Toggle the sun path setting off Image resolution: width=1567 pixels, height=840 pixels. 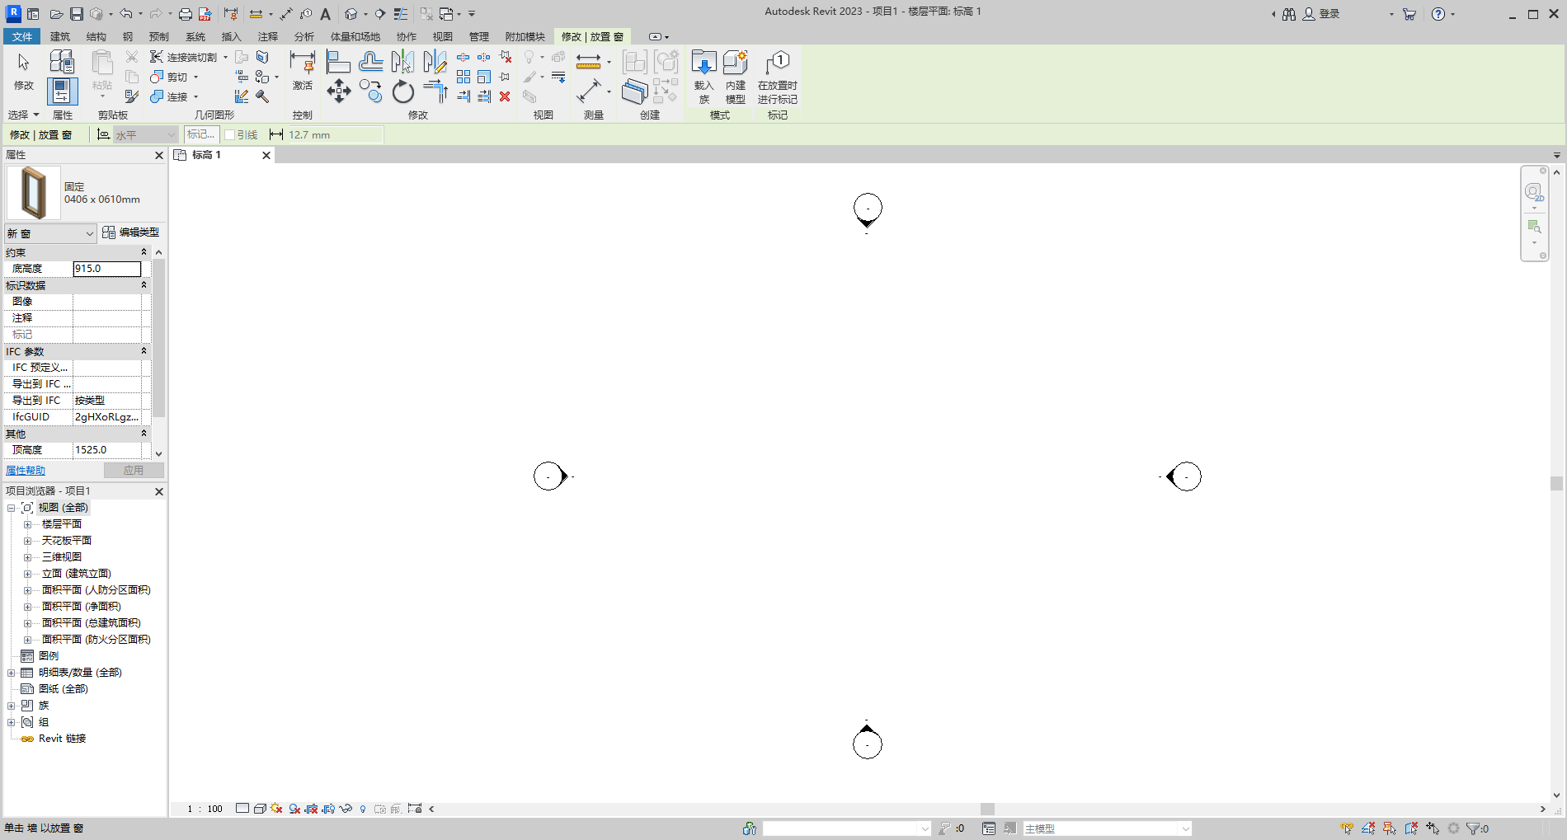[275, 809]
